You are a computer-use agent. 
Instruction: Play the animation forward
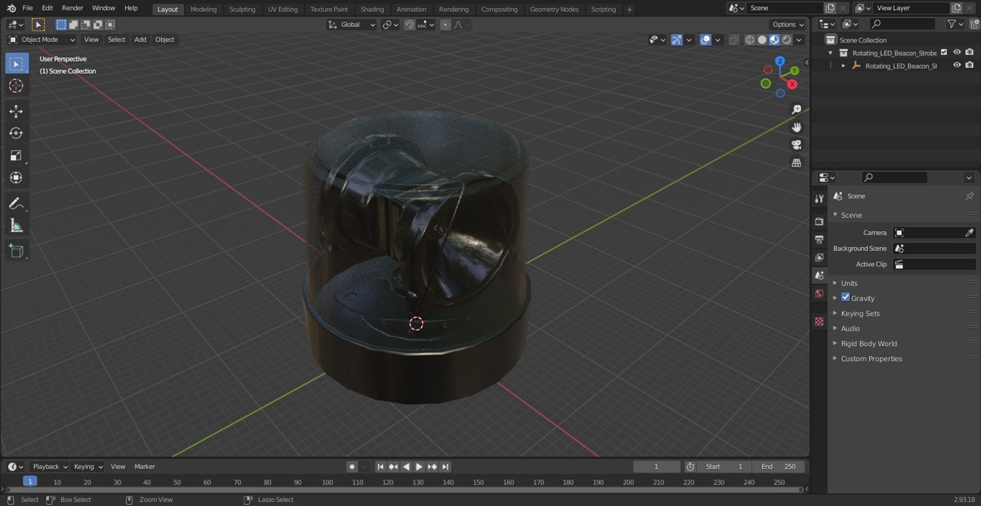[419, 467]
